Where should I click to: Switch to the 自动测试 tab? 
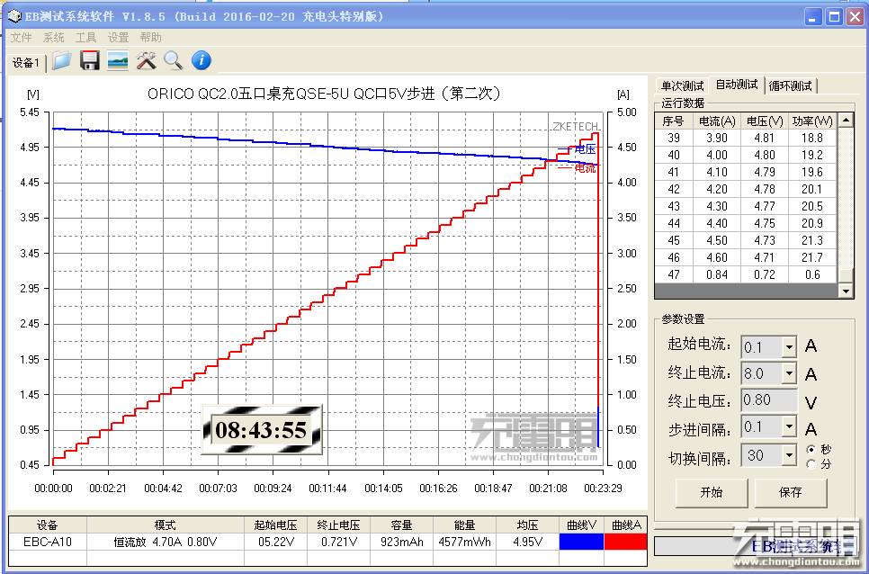tap(737, 85)
